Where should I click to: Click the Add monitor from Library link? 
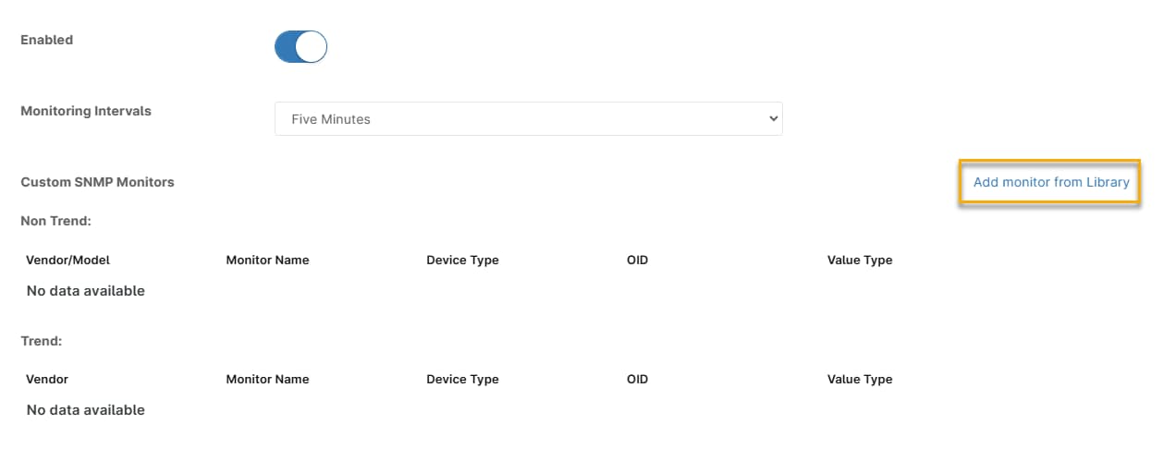click(1050, 182)
